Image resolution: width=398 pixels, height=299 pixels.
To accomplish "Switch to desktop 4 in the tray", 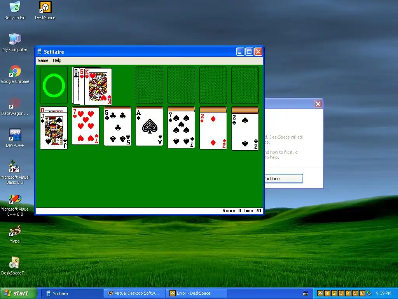I will [348, 294].
